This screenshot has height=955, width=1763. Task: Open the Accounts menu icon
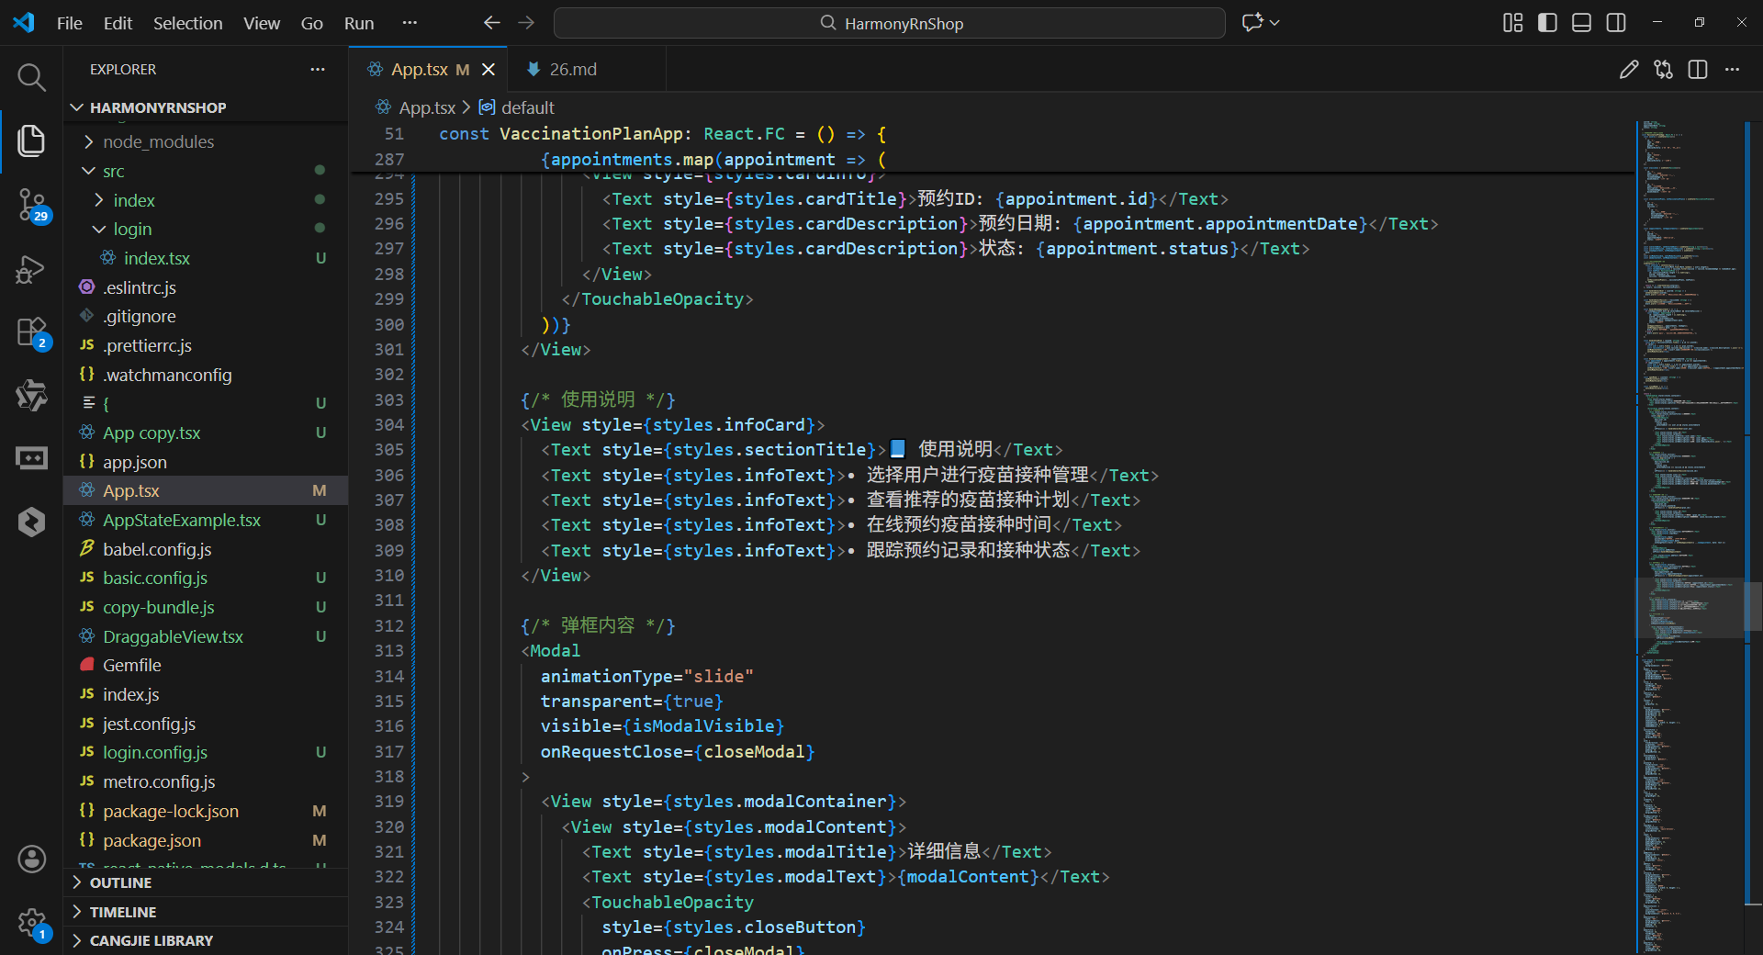click(31, 859)
